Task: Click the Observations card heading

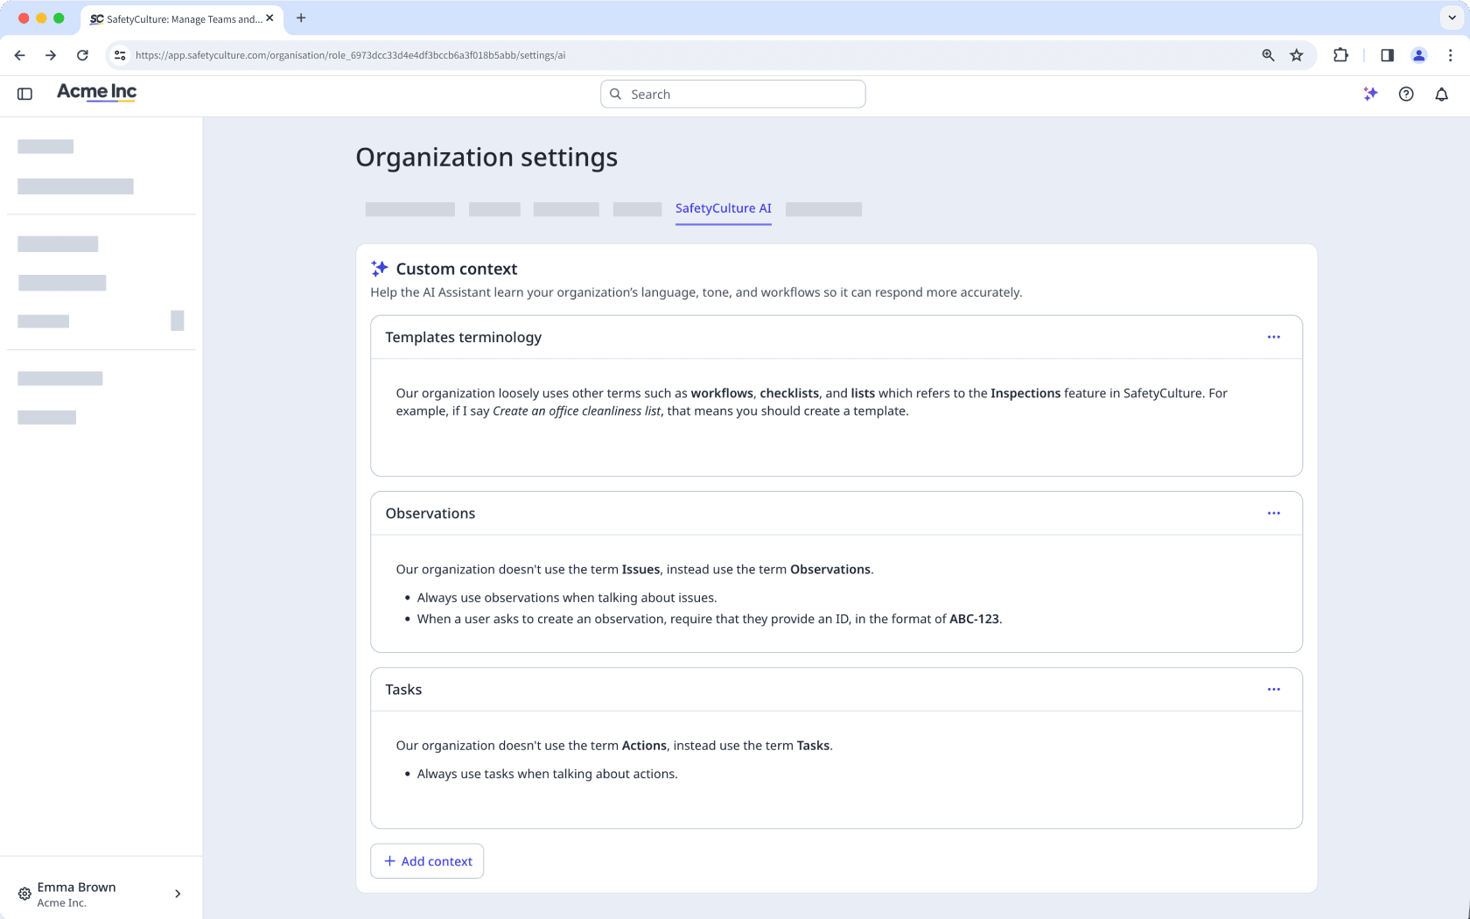Action: 430,514
